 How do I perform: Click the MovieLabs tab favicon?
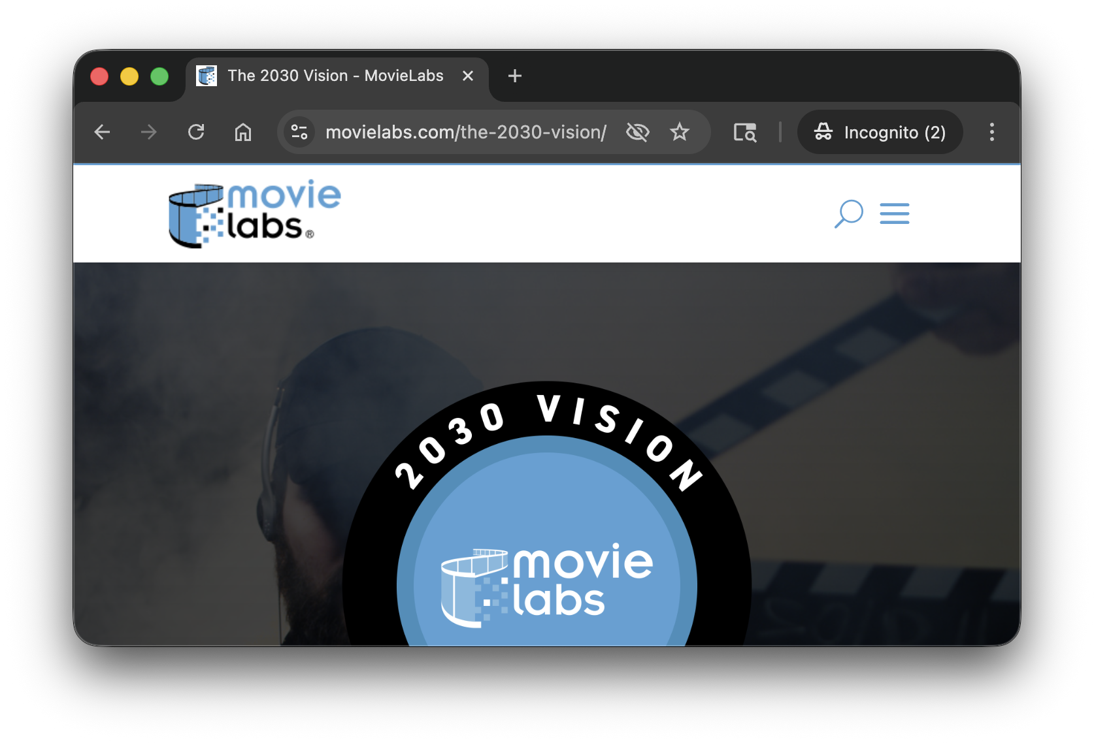207,76
